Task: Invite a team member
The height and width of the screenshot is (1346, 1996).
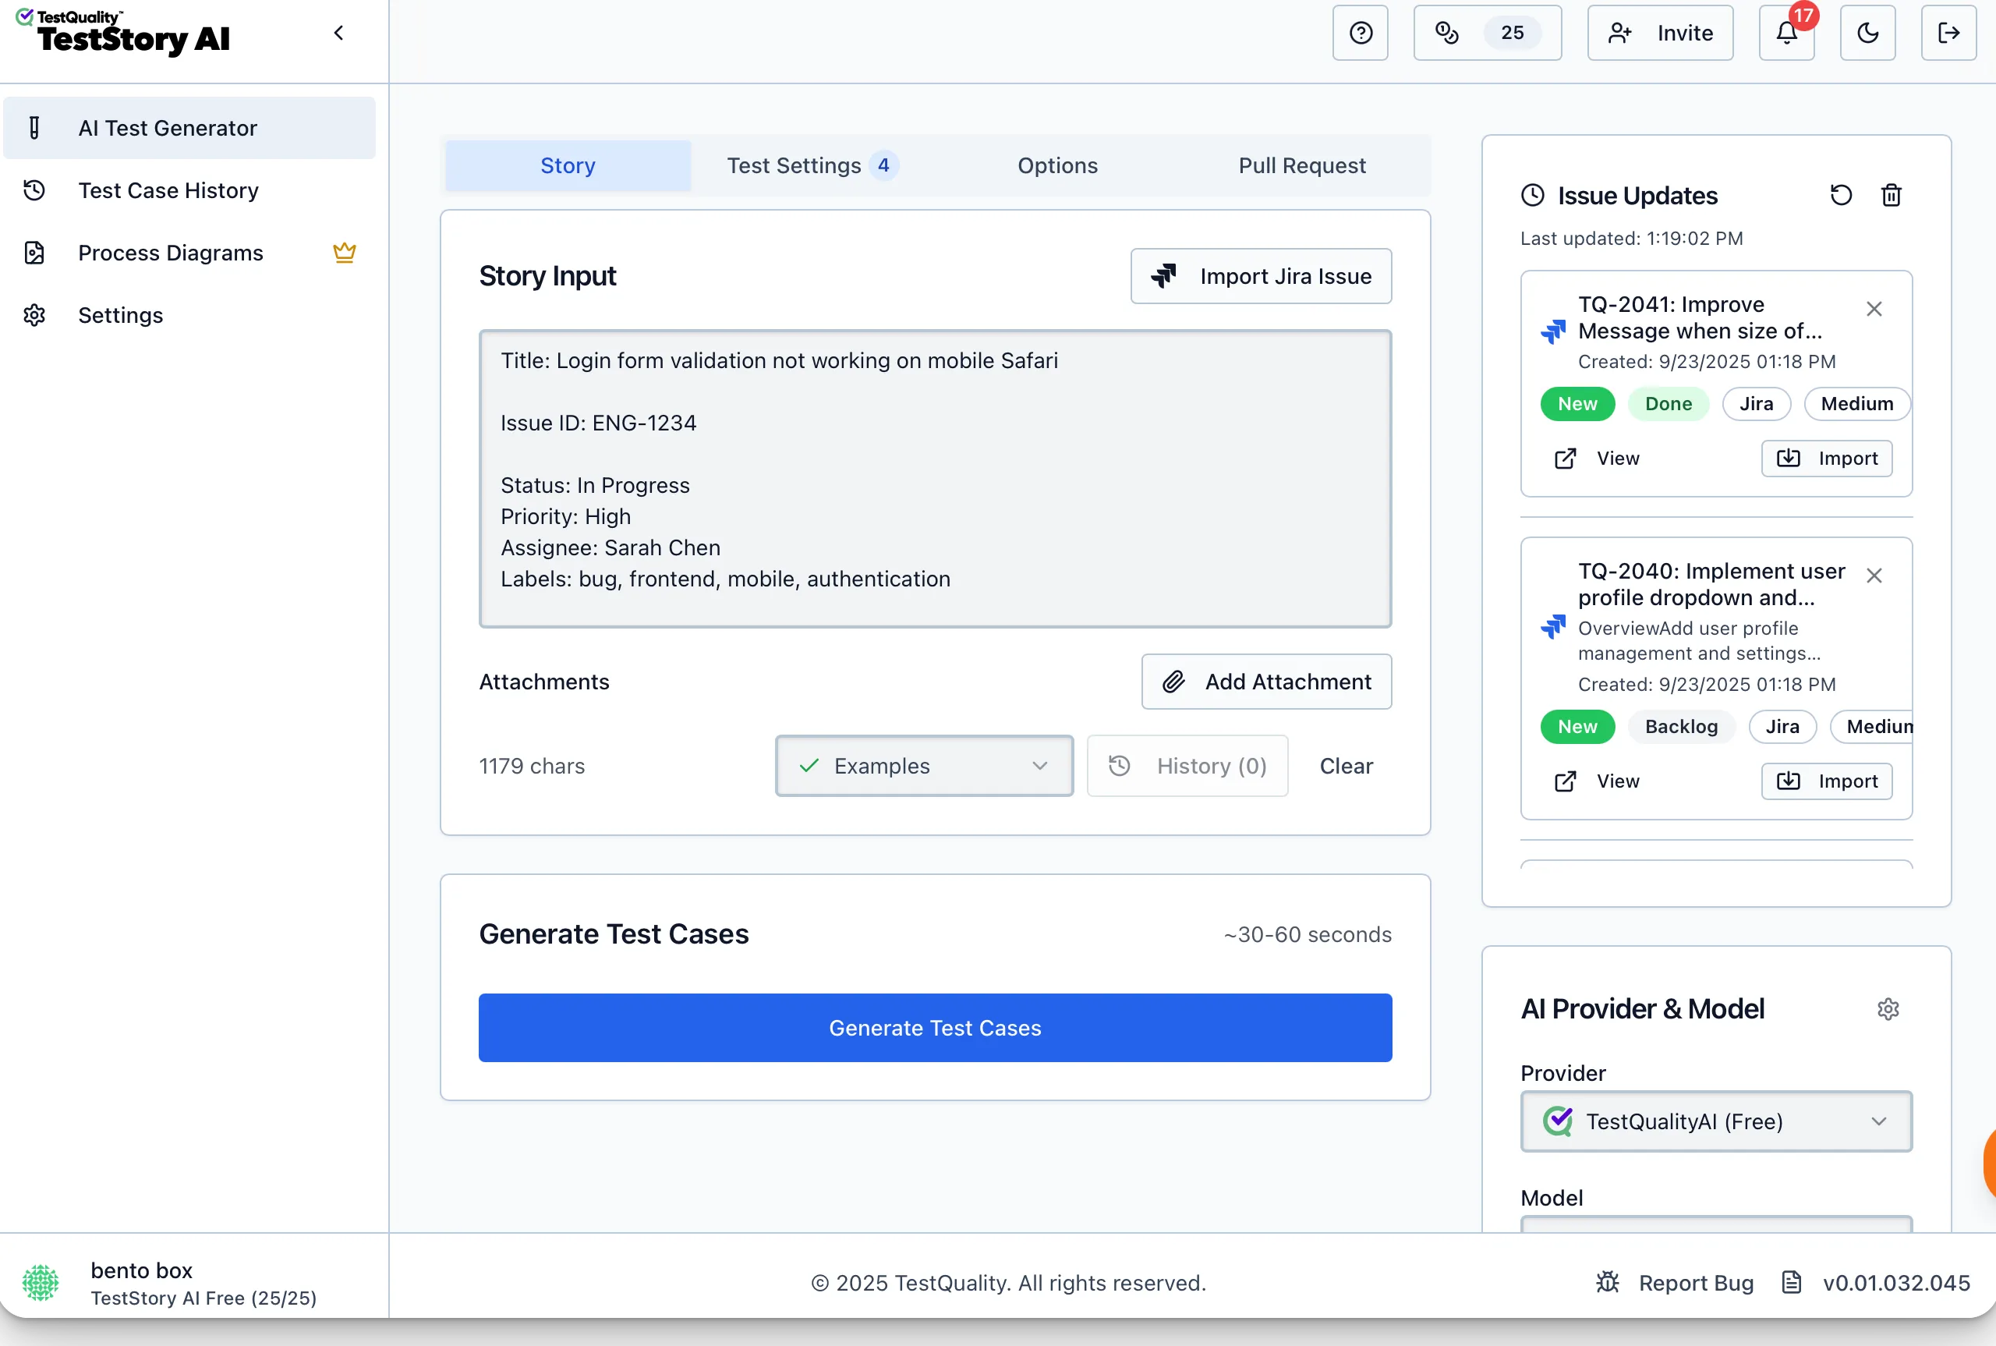Action: tap(1660, 33)
